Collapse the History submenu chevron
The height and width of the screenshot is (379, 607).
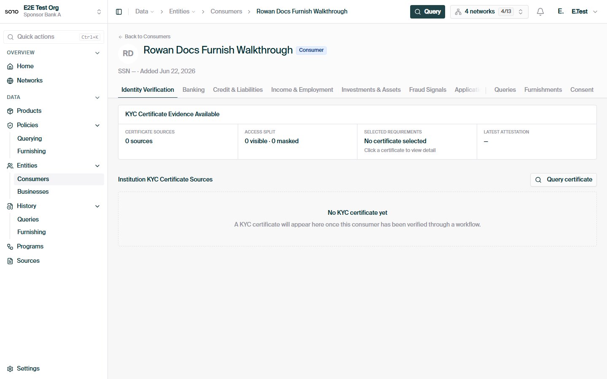(97, 206)
